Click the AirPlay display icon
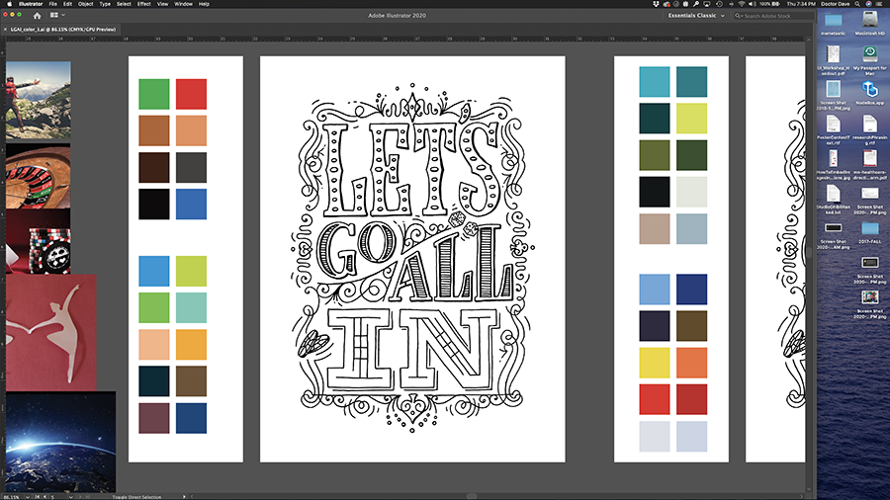 (707, 3)
